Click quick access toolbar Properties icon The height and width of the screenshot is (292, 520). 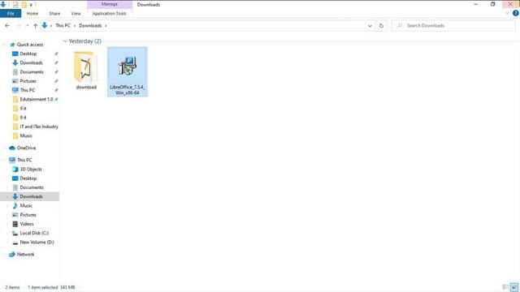point(15,5)
